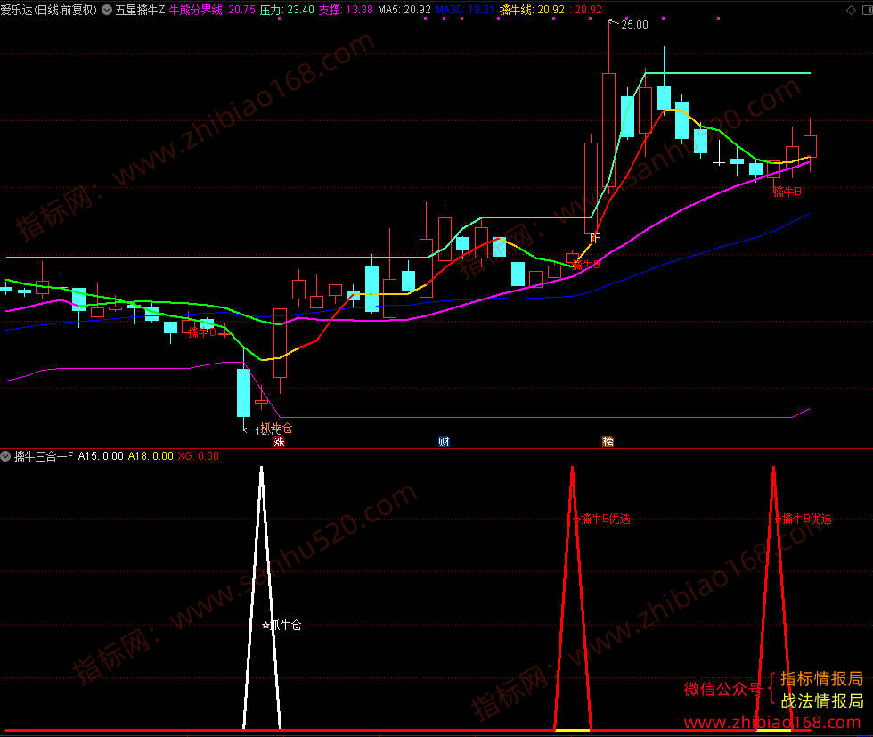873x737 pixels.
Task: Click the 涨 event marker icon
Action: (x=279, y=442)
